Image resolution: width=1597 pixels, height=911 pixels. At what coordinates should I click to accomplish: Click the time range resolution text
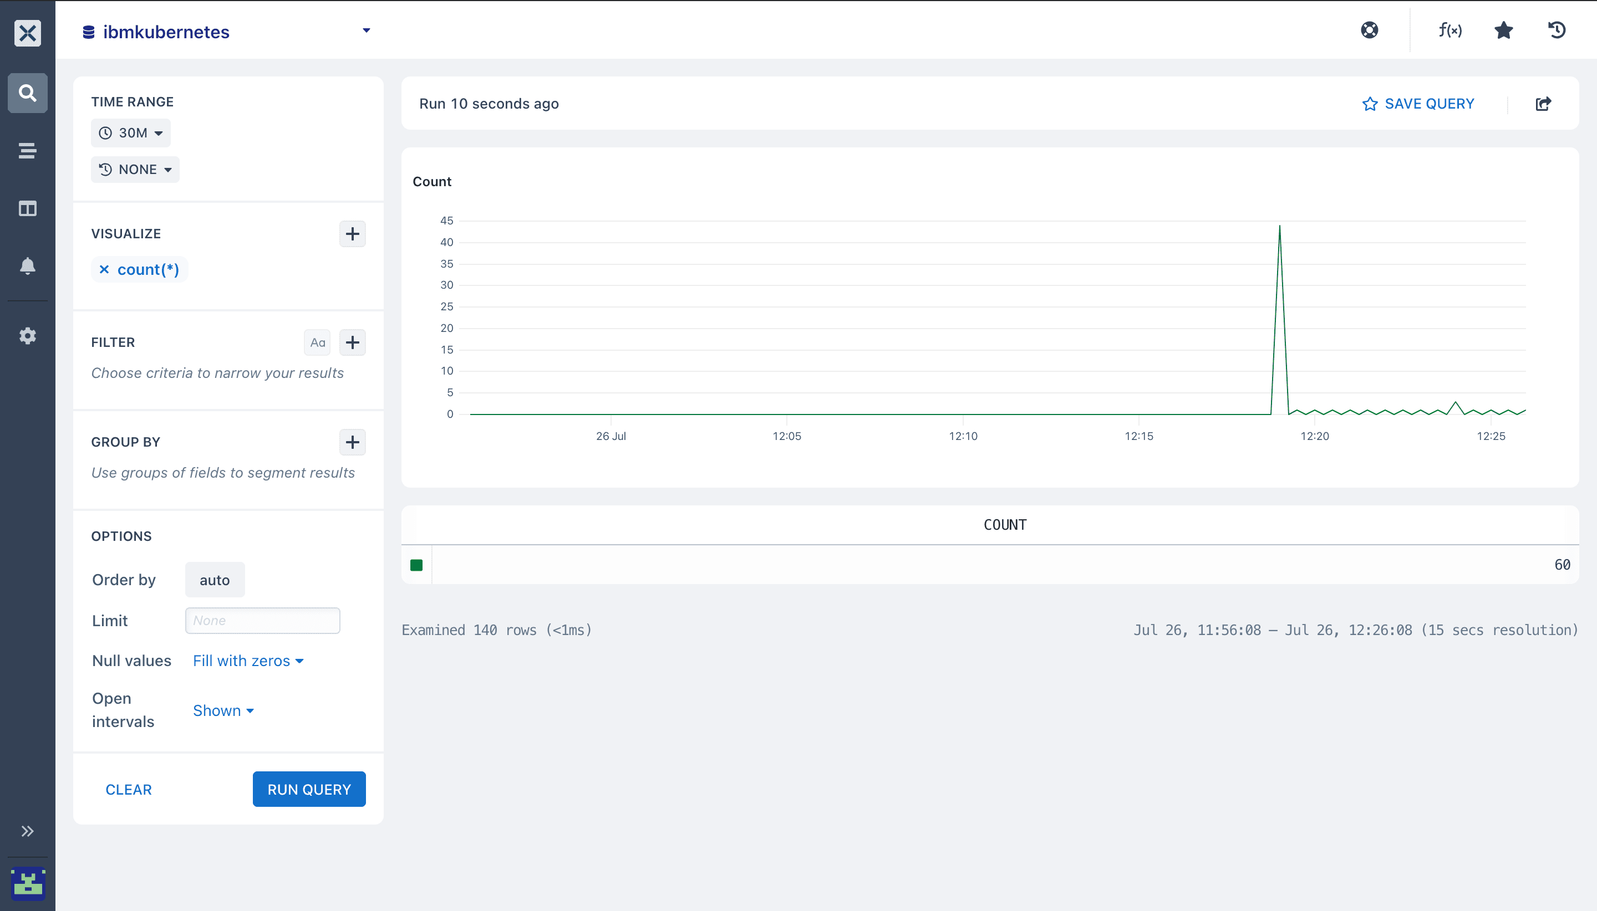[x=1355, y=630]
